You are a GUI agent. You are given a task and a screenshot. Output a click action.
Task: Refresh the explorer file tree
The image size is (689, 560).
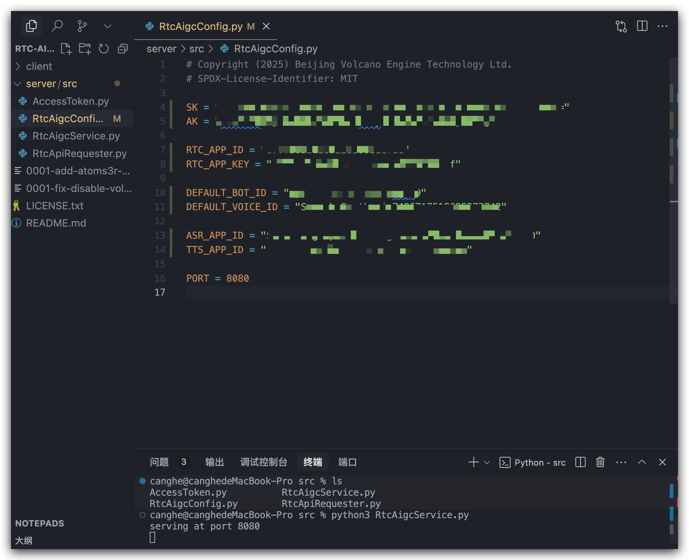[103, 49]
